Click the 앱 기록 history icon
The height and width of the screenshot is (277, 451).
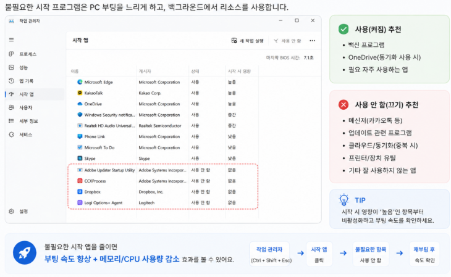(x=11, y=81)
